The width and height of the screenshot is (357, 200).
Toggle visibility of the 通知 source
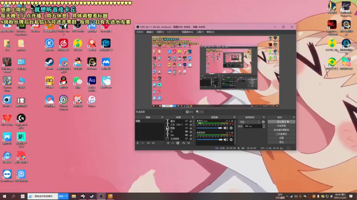(187, 121)
